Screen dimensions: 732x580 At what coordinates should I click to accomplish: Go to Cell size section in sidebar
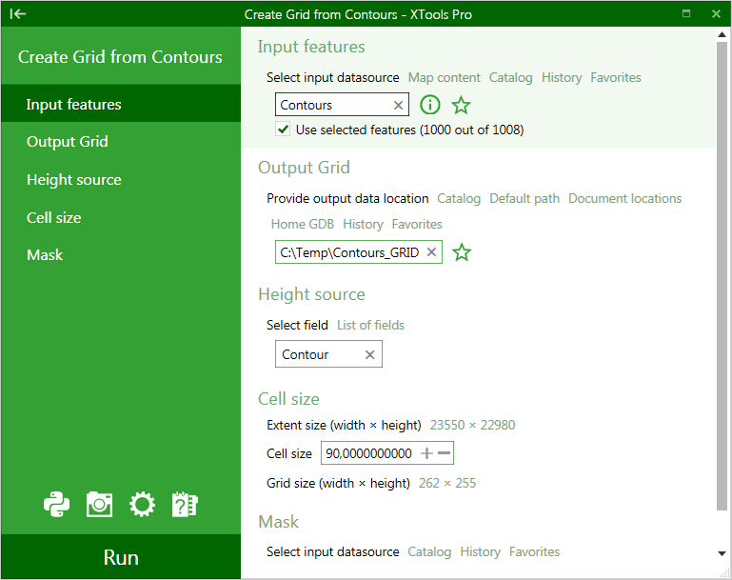[121, 217]
